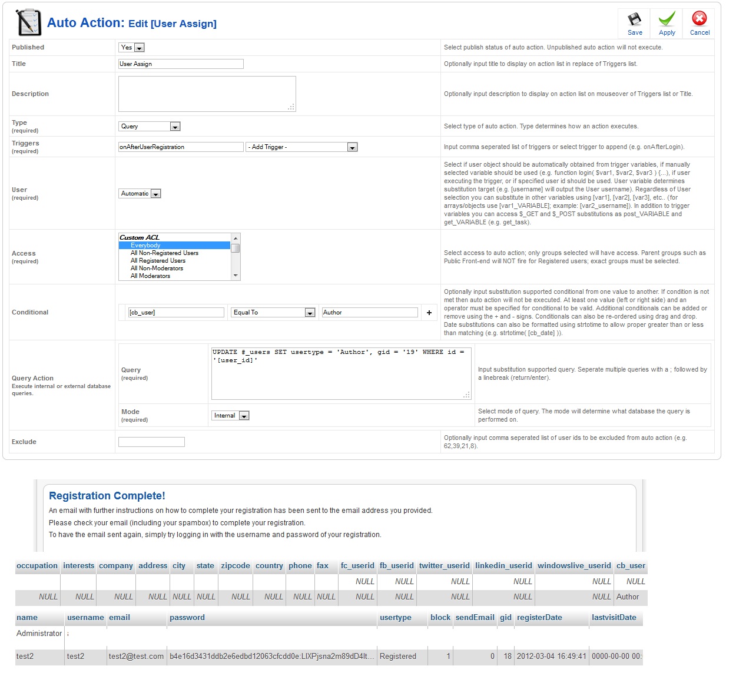Sort by the company column header
The width and height of the screenshot is (736, 689).
116,566
